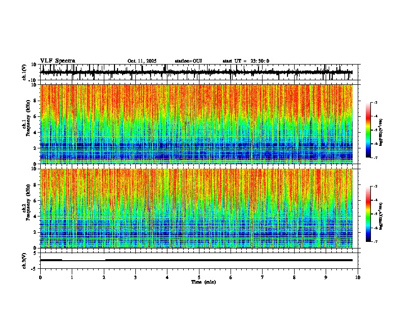Click the "ch.3(V)" axis label
This screenshot has width=403, height=311.
(24, 261)
